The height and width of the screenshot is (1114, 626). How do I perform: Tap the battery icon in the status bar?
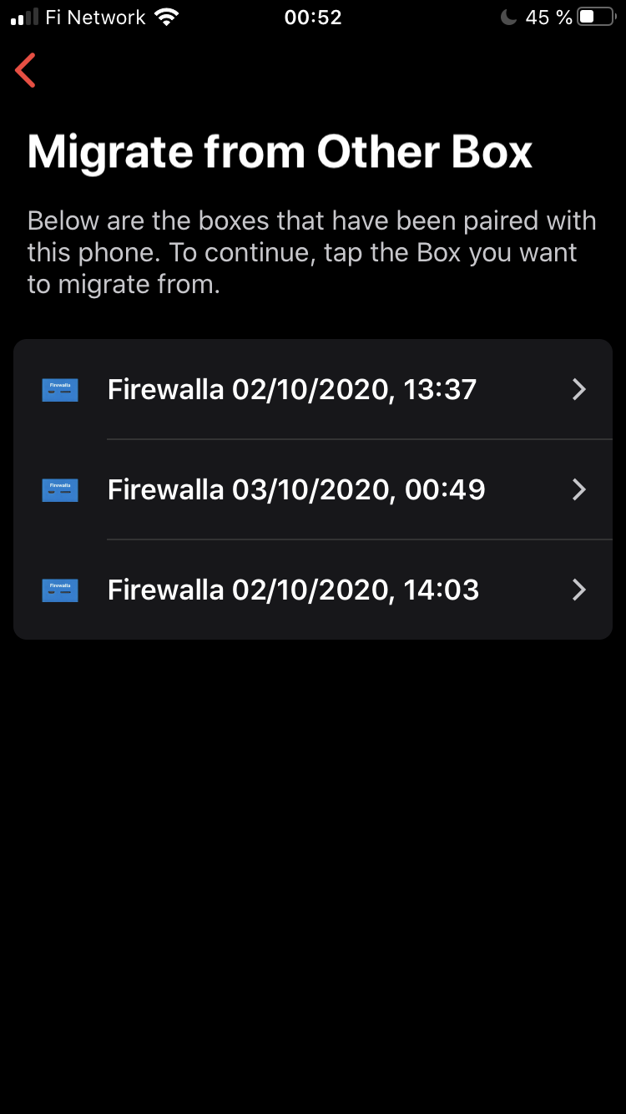[596, 18]
